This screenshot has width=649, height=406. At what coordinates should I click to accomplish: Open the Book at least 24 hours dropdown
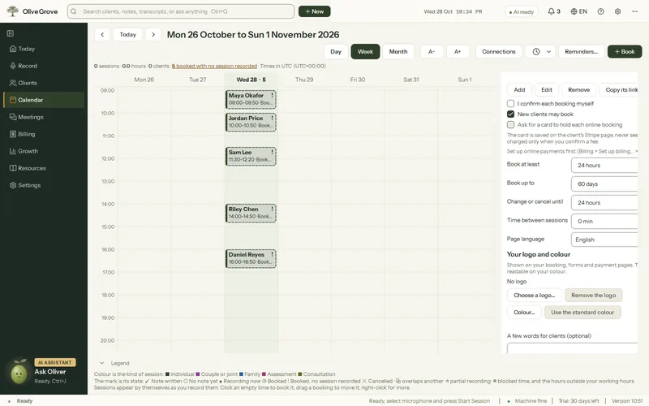click(604, 166)
